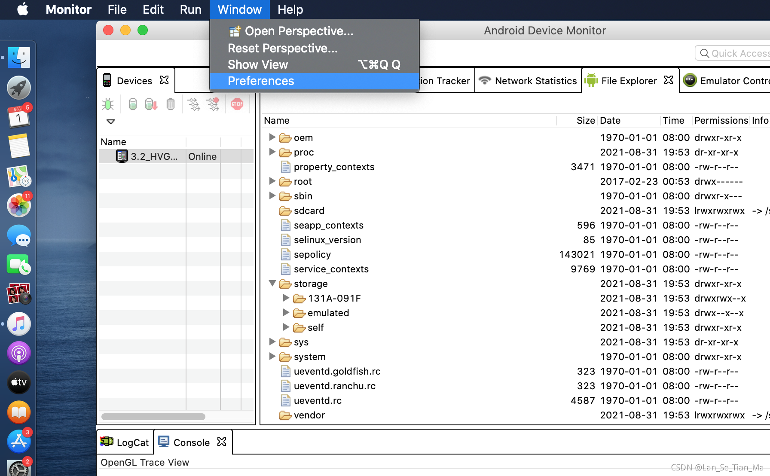Select the 3.2_HVG... device row

tap(176, 156)
